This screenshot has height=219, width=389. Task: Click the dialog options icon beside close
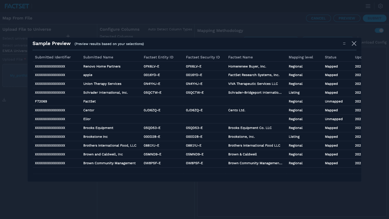(344, 43)
